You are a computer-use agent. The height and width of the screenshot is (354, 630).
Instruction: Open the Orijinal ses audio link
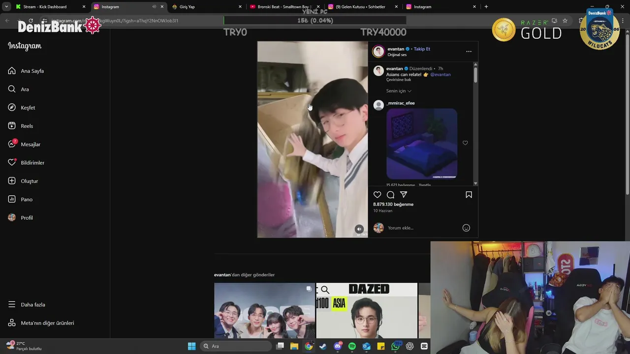click(x=397, y=55)
